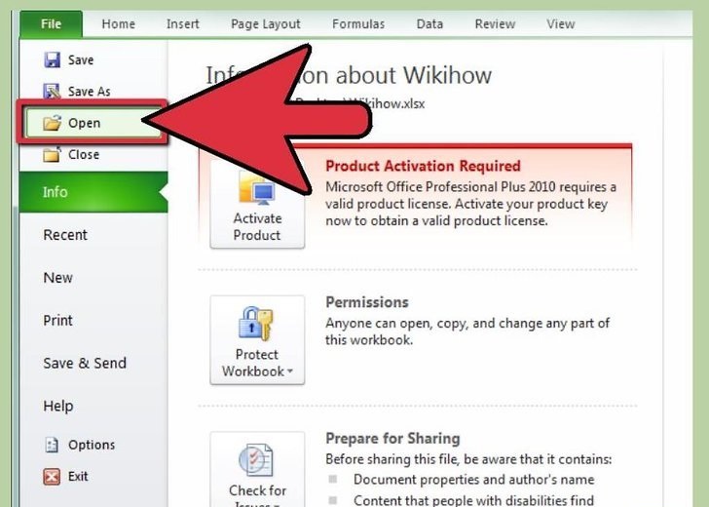Image resolution: width=709 pixels, height=507 pixels.
Task: Click the Options icon in sidebar
Action: tap(52, 445)
